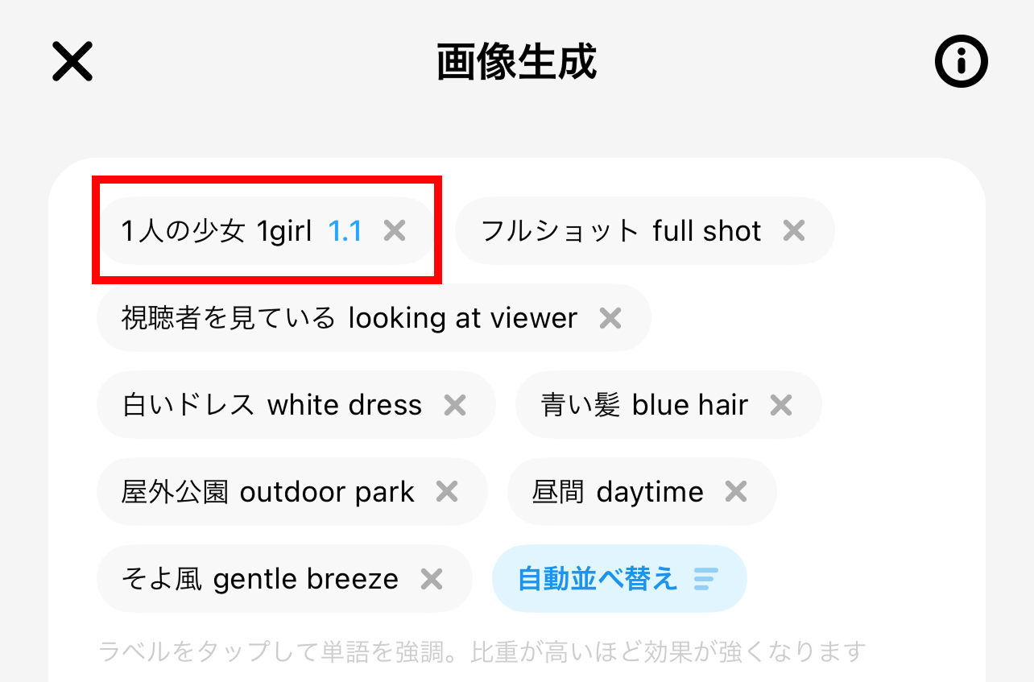This screenshot has height=682, width=1034.
Task: Delete the daytime tag
Action: click(736, 492)
